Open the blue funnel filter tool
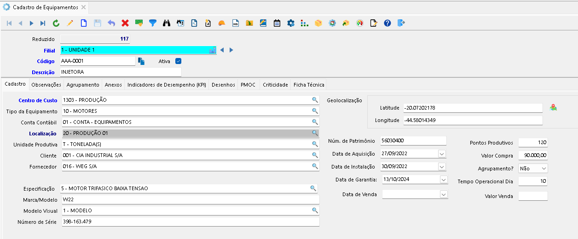 pos(152,23)
